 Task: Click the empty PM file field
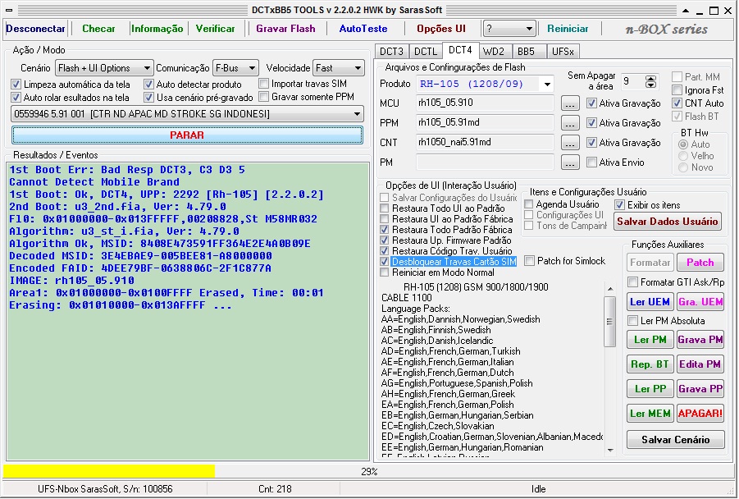tap(485, 163)
